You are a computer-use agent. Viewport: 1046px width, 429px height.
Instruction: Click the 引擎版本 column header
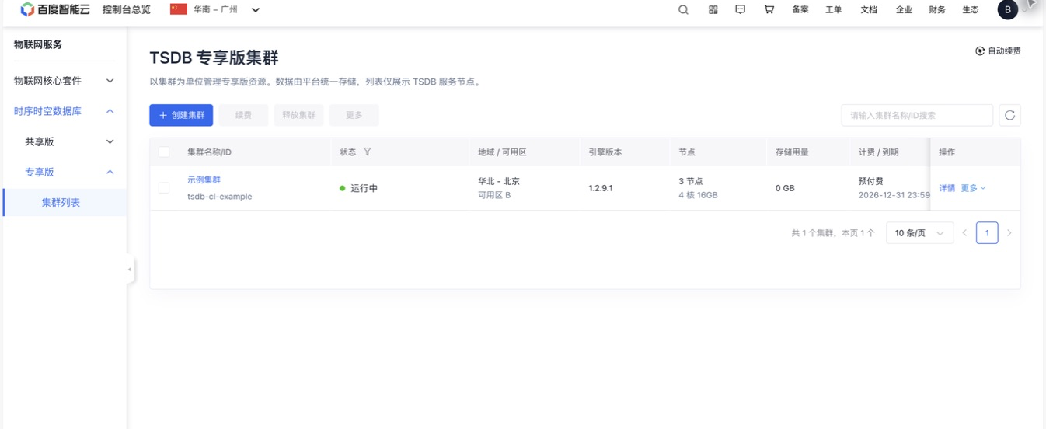(605, 152)
